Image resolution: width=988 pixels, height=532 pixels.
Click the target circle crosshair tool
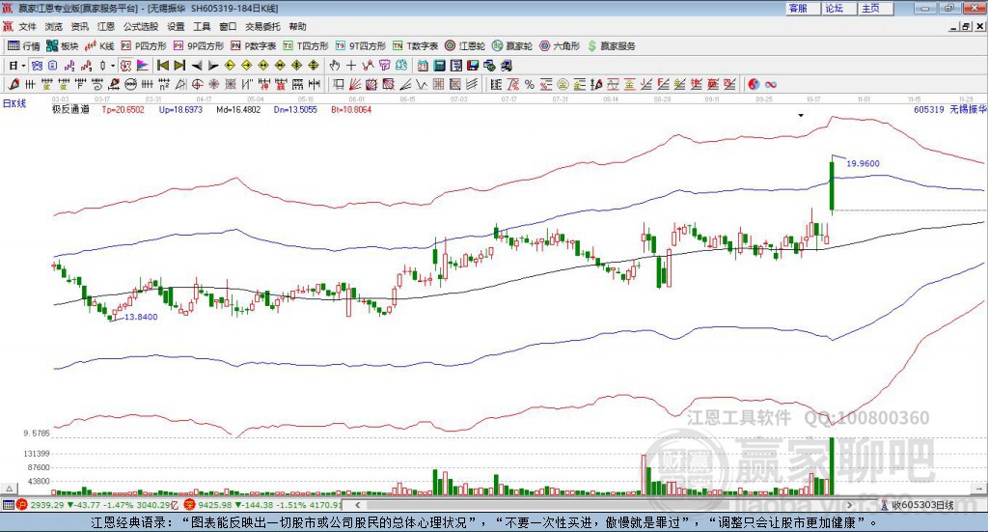coord(197,84)
